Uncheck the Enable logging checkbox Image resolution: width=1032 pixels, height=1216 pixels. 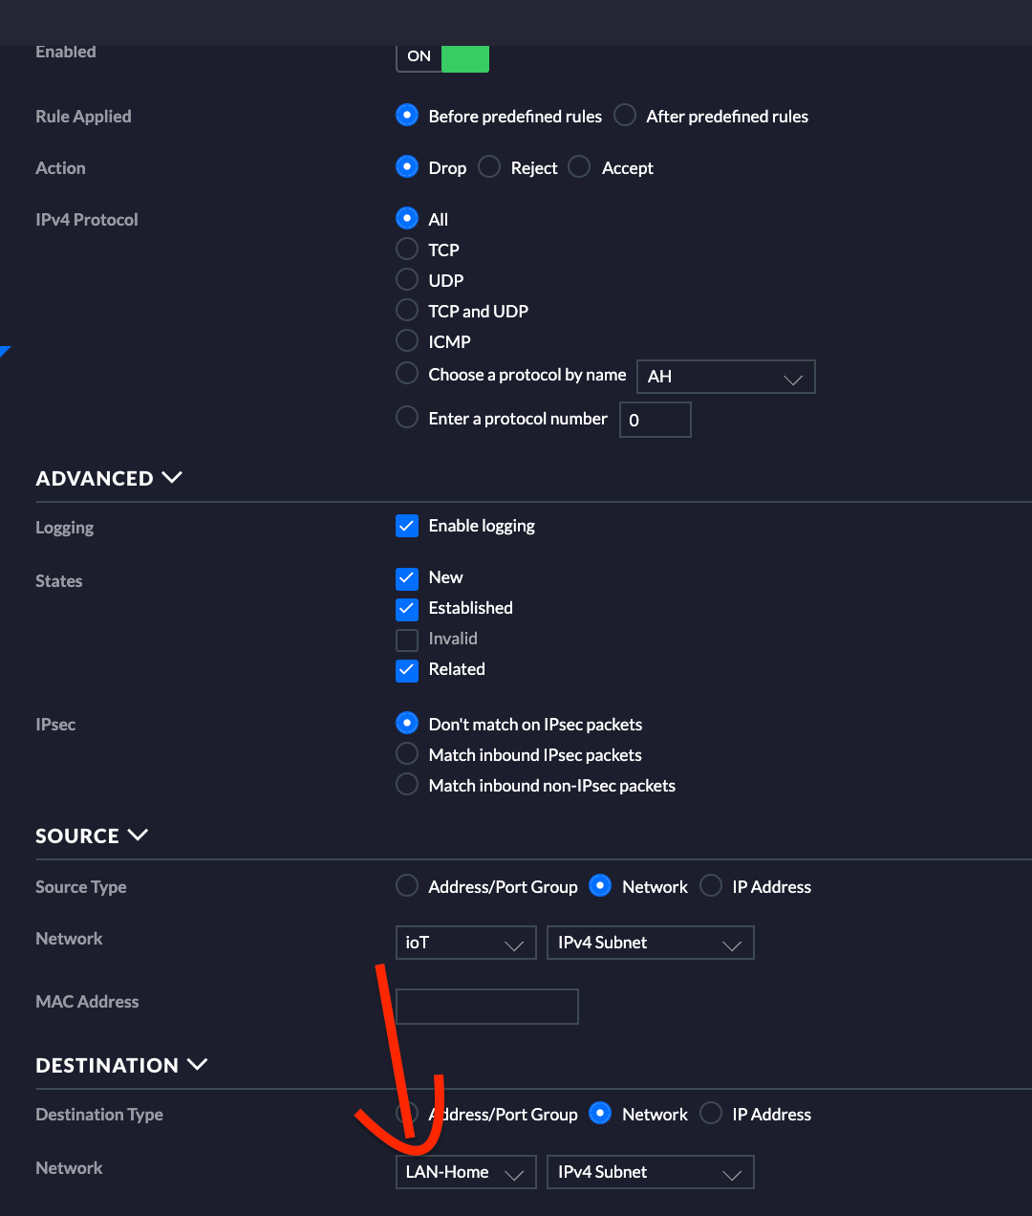pos(407,526)
